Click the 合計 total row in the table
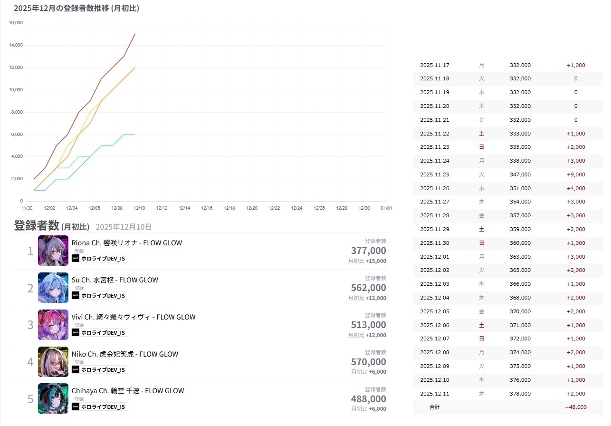 (x=507, y=407)
